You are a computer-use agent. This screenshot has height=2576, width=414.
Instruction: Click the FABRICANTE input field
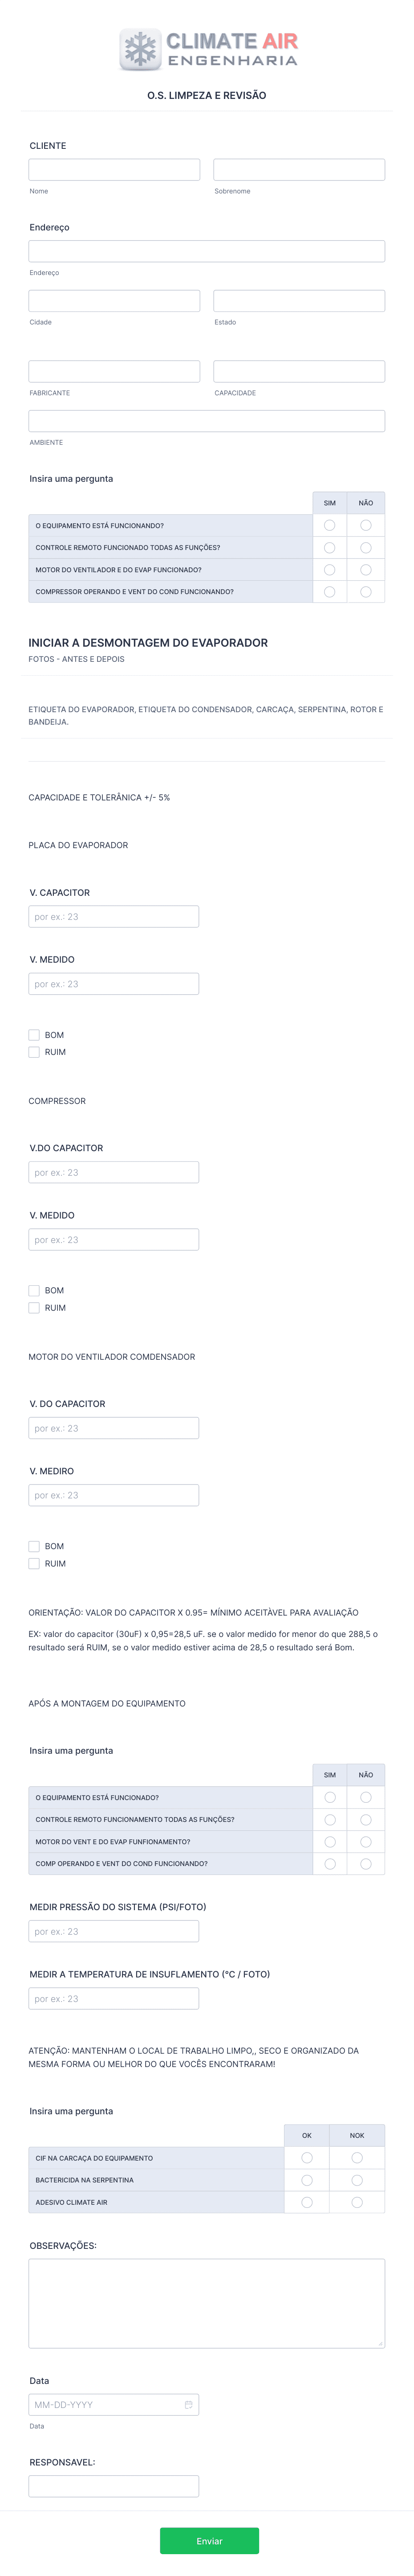tap(114, 371)
